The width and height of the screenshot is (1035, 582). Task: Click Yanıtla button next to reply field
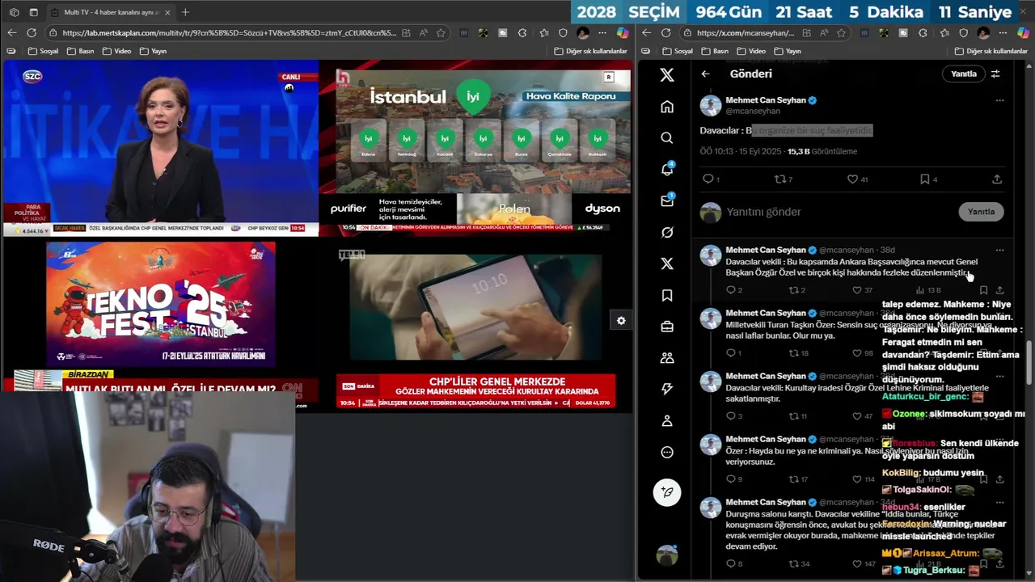[981, 212]
